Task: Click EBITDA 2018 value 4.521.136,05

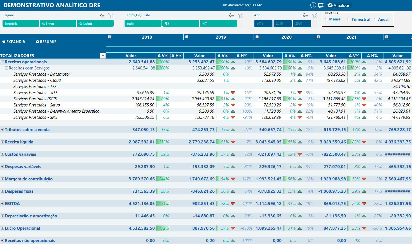Action: (x=142, y=204)
